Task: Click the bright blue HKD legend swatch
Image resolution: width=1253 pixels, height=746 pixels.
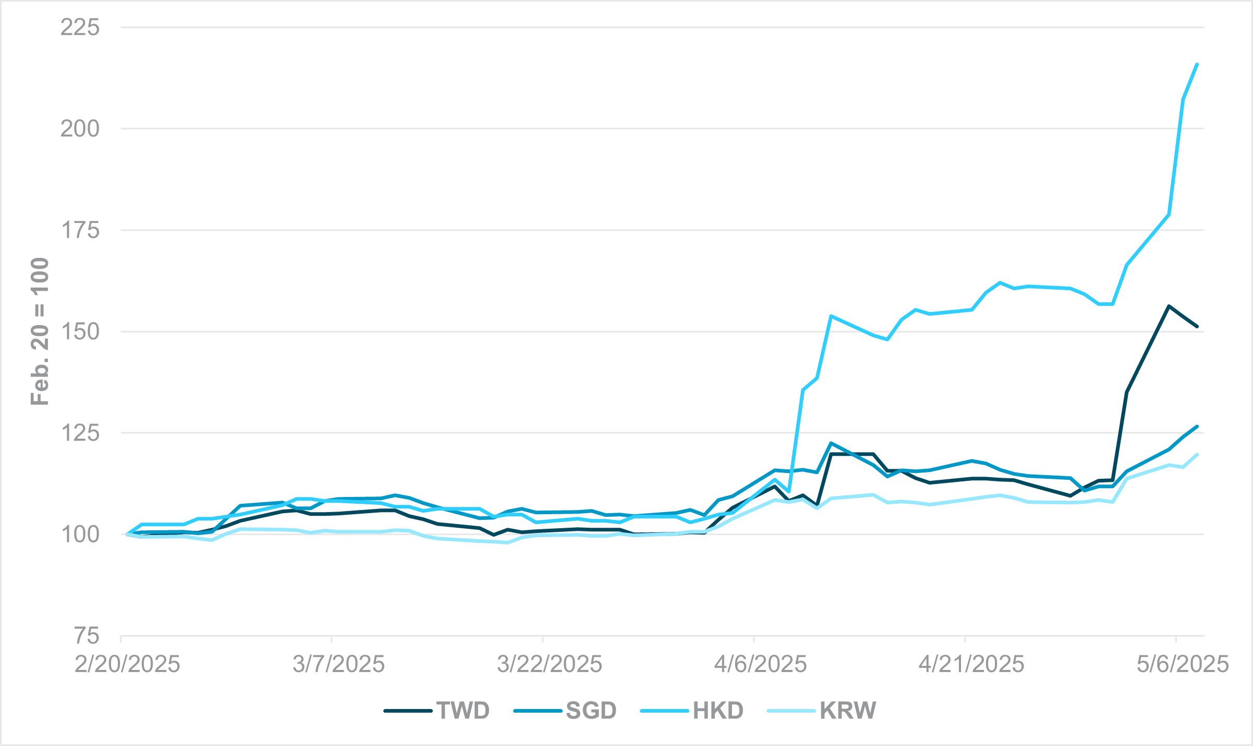Action: tap(664, 711)
